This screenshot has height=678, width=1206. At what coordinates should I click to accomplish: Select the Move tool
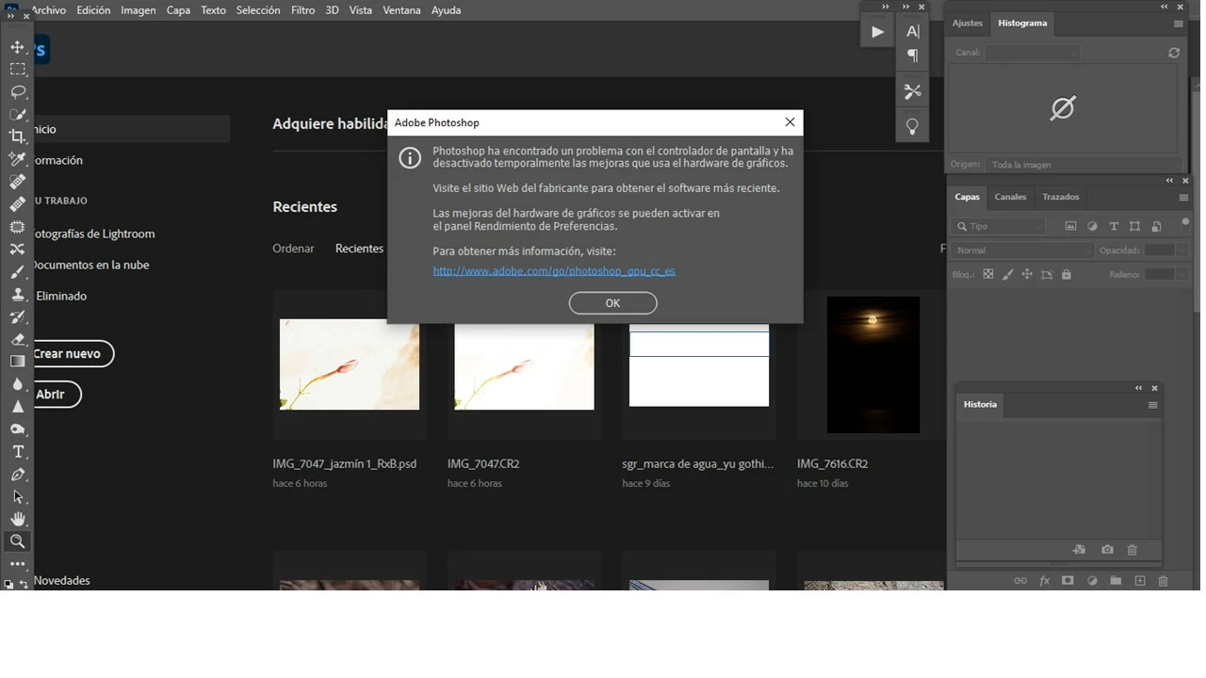pyautogui.click(x=17, y=47)
